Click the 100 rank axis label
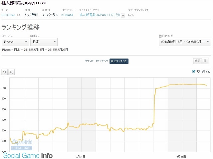Image resolution: width=213 pixels, height=159 pixels. click(x=4, y=88)
